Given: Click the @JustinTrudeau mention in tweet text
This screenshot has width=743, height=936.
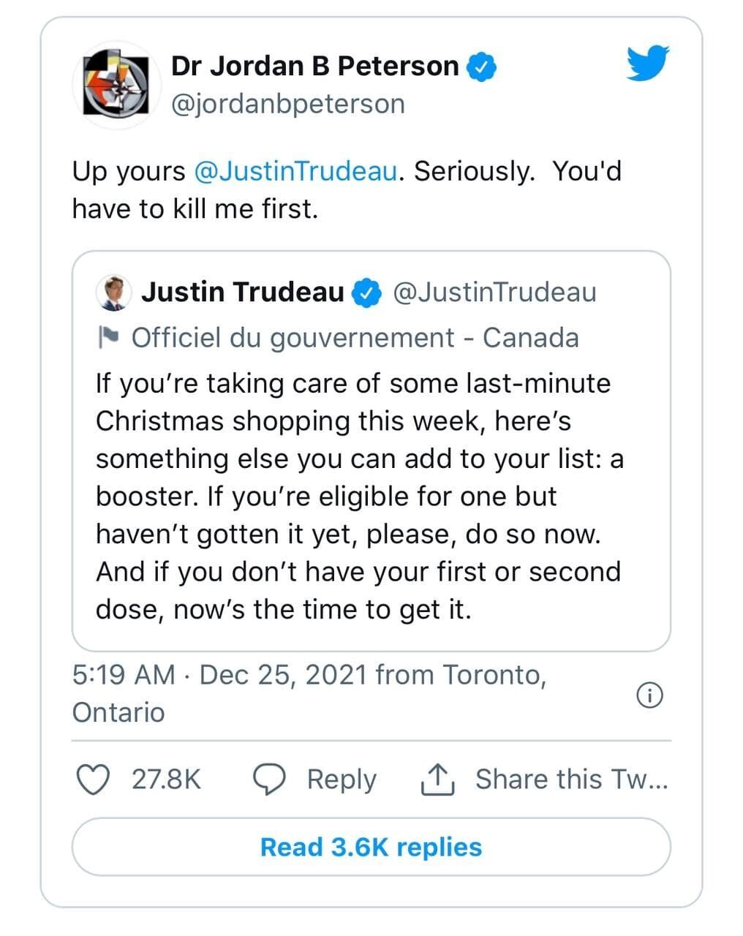Looking at the screenshot, I should coord(295,171).
